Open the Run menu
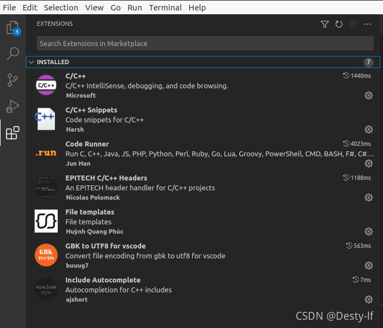383x328 pixels. (135, 8)
